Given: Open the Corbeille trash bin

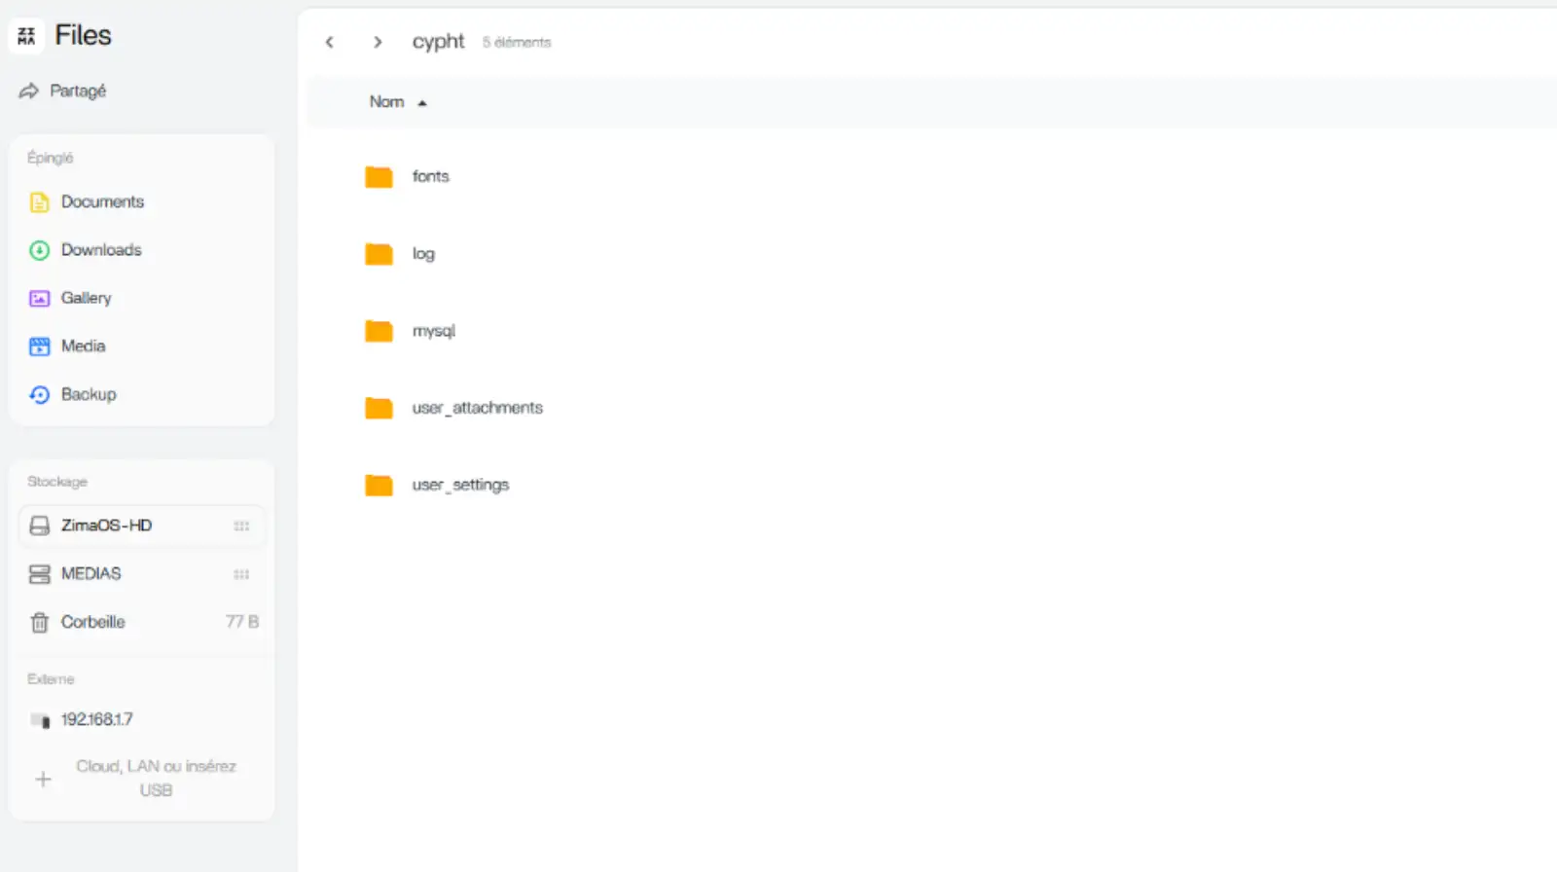Looking at the screenshot, I should click(x=92, y=622).
